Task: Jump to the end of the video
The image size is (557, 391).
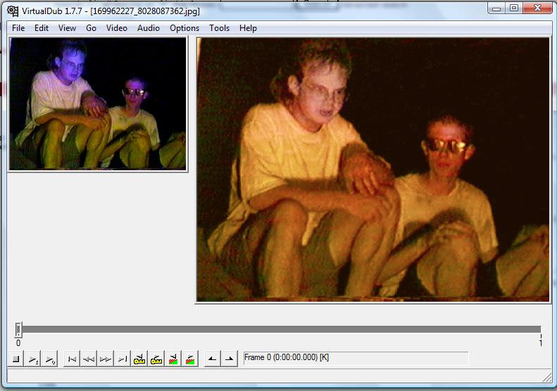Action: [123, 359]
